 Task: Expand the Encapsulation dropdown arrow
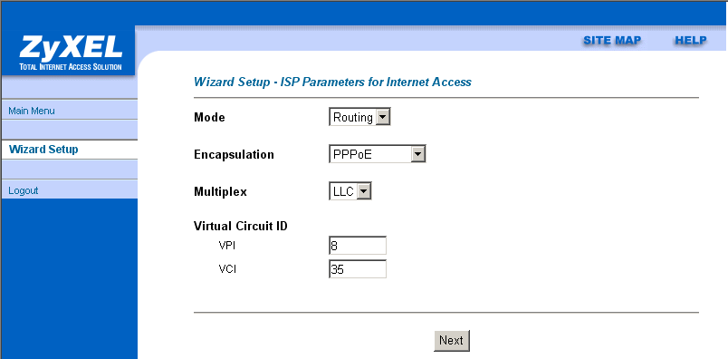(417, 154)
